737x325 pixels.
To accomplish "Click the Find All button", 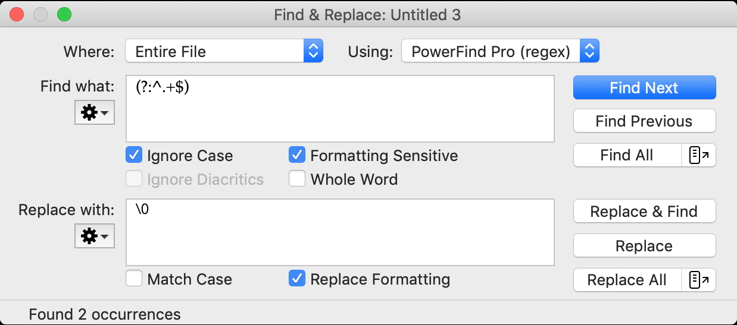I will [627, 156].
